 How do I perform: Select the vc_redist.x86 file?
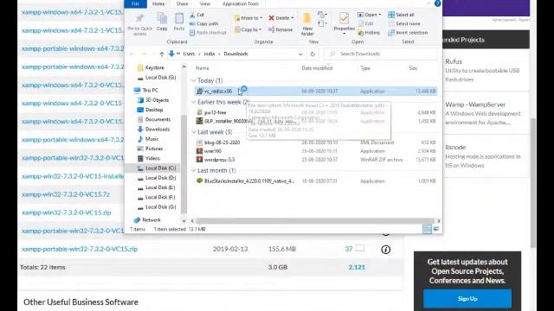pos(315,92)
